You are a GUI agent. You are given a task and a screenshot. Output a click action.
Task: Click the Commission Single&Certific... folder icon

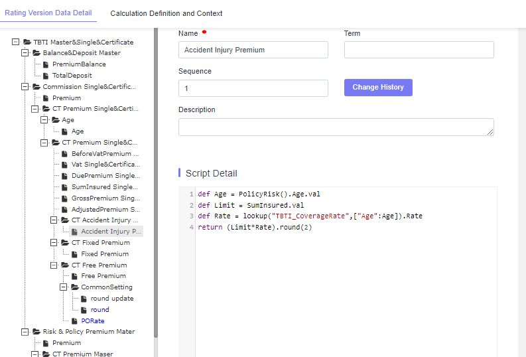pyautogui.click(x=36, y=86)
